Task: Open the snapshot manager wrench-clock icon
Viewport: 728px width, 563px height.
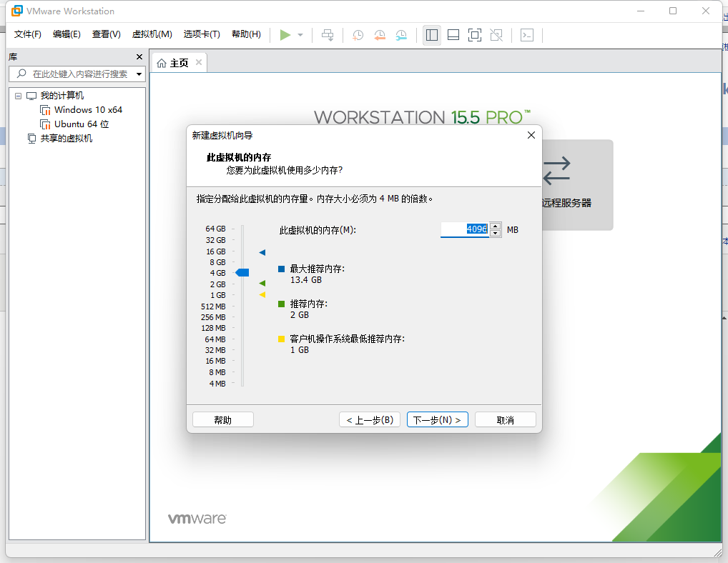Action: 401,35
